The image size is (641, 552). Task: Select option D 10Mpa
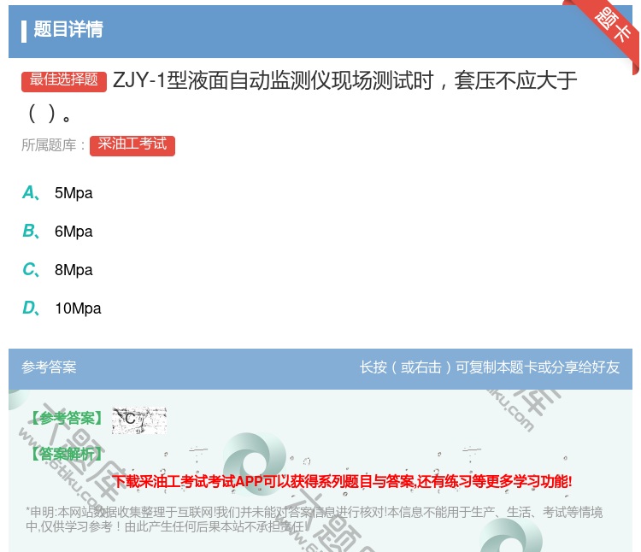62,308
